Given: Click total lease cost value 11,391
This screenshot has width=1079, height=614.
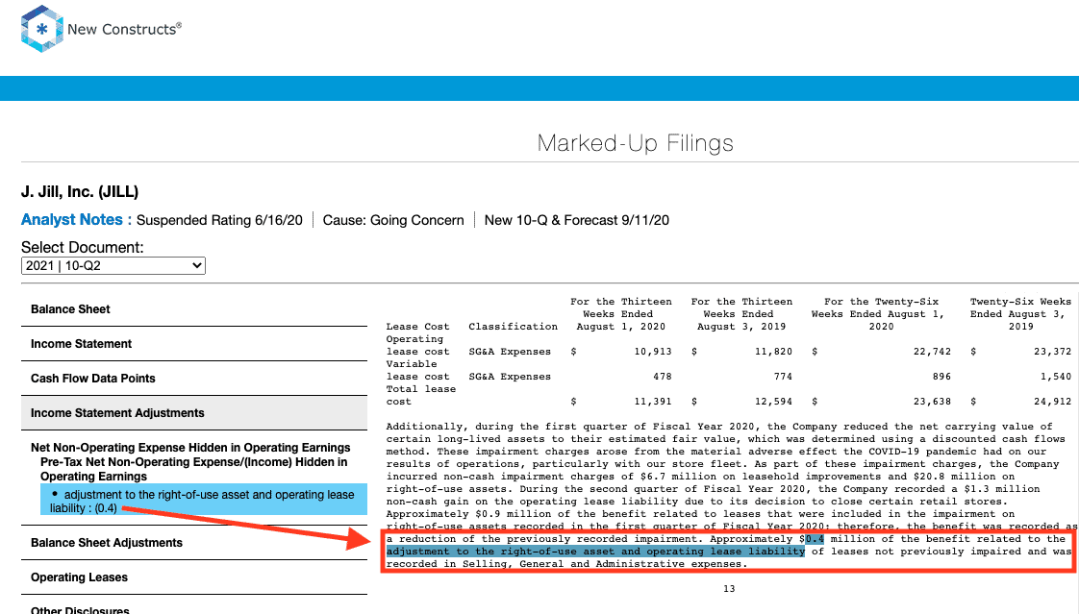Looking at the screenshot, I should tap(652, 402).
